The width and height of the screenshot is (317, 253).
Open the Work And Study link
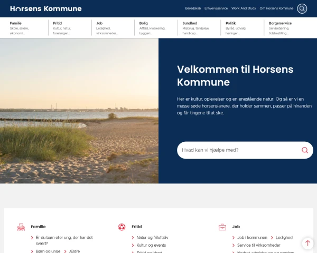(244, 8)
